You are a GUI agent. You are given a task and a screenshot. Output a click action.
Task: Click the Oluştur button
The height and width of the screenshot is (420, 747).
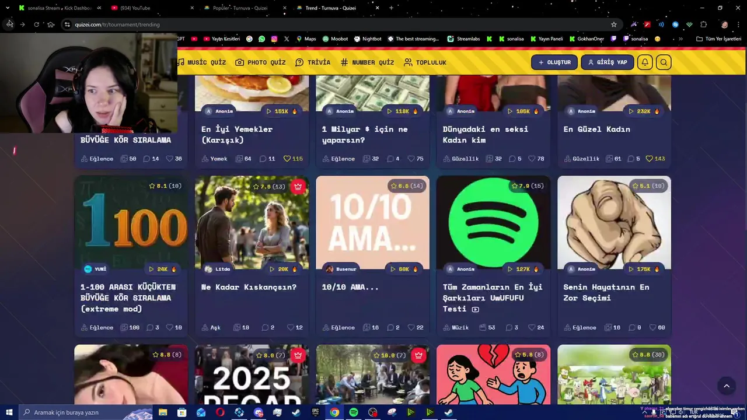coord(554,62)
